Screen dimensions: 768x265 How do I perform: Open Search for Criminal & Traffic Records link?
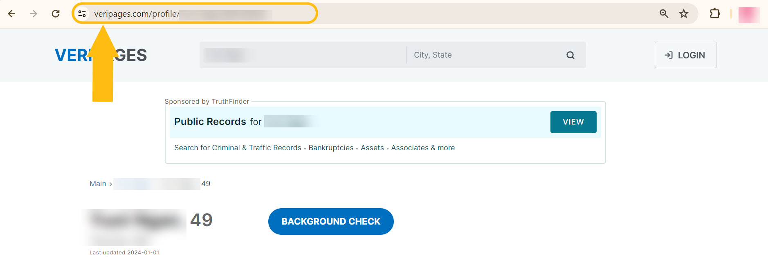(238, 148)
